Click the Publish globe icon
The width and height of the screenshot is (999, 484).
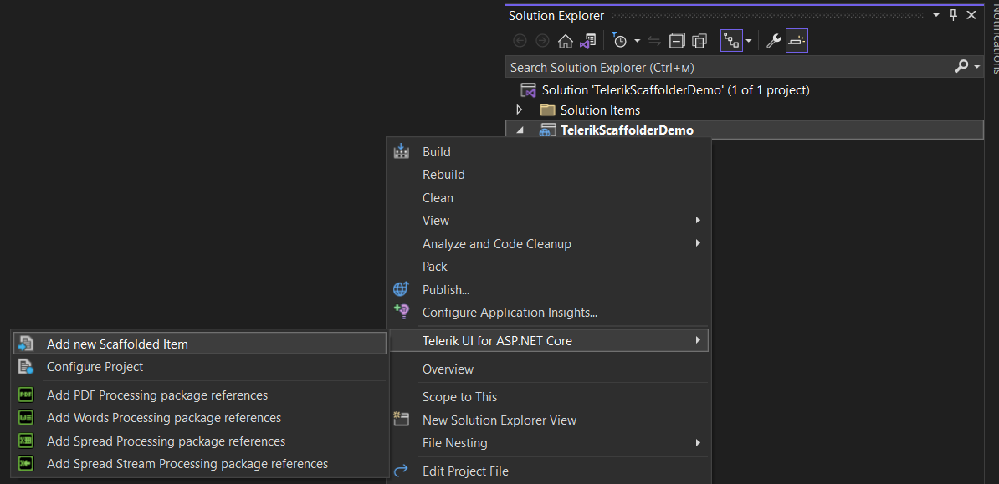pyautogui.click(x=401, y=289)
